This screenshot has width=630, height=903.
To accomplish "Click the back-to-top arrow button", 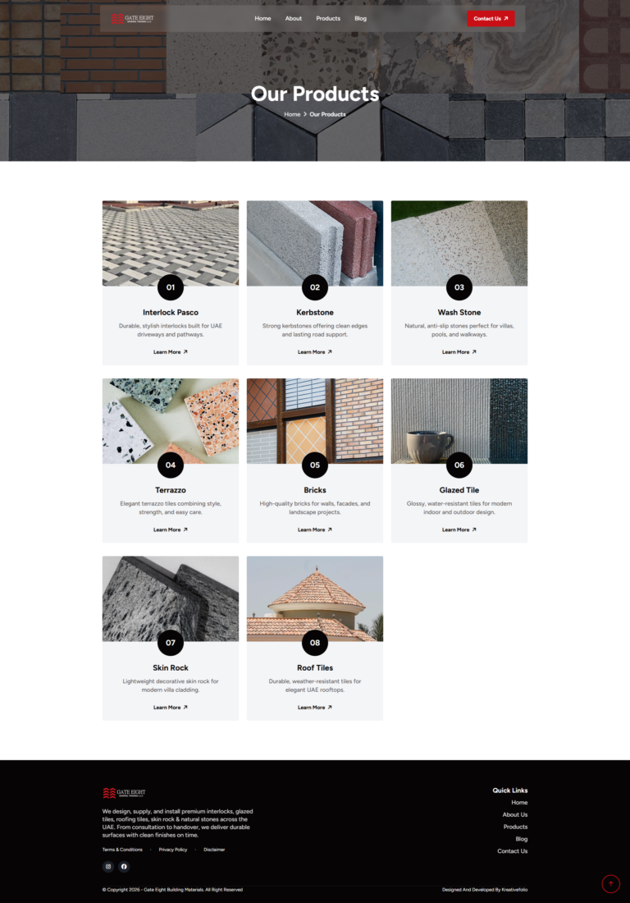I will click(610, 883).
